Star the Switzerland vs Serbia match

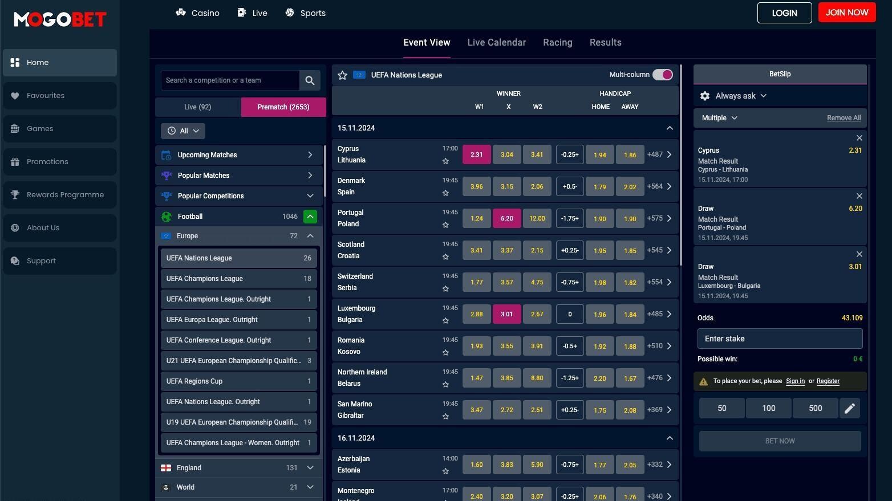point(445,289)
